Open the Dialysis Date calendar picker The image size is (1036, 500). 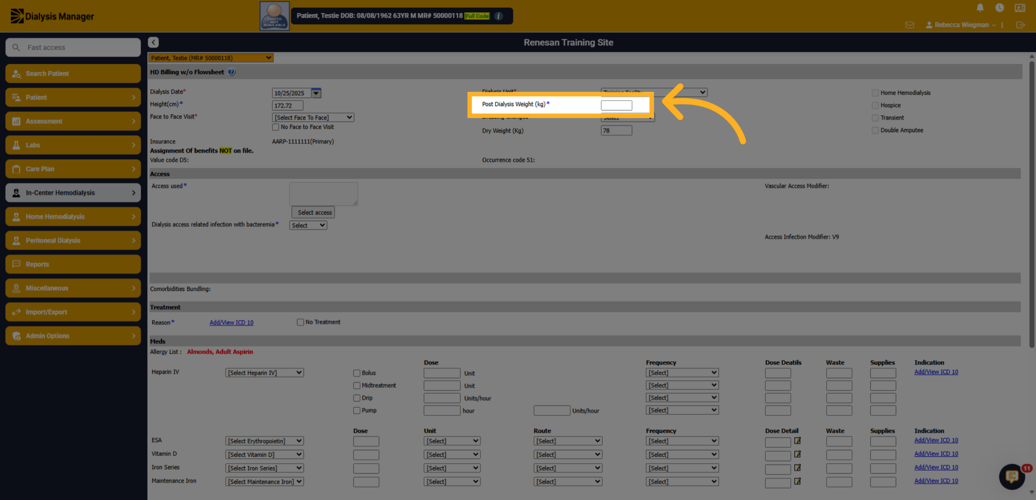tap(316, 93)
